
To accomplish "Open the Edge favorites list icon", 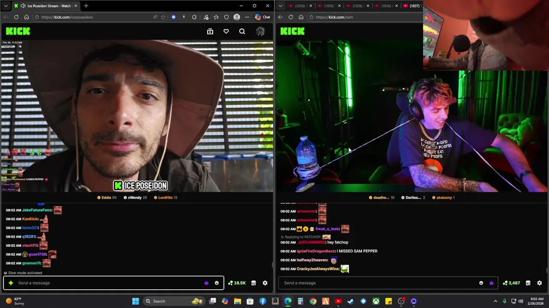I will [216, 17].
